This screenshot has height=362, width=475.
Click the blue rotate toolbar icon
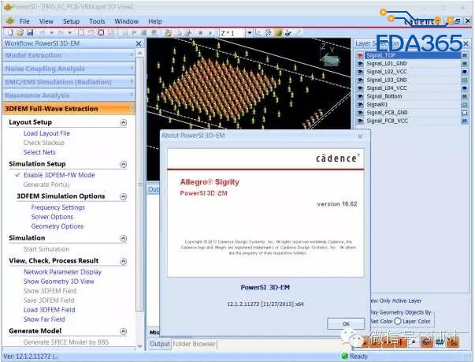tap(288, 32)
